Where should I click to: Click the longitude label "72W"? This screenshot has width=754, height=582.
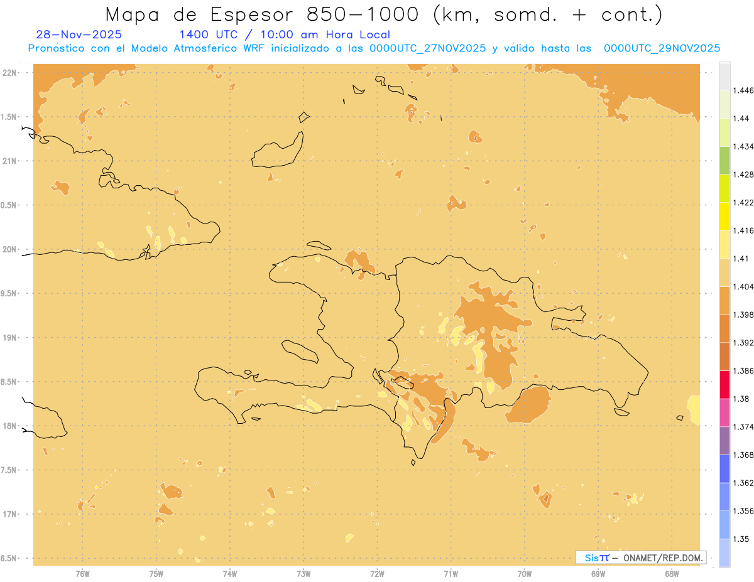pos(377,573)
